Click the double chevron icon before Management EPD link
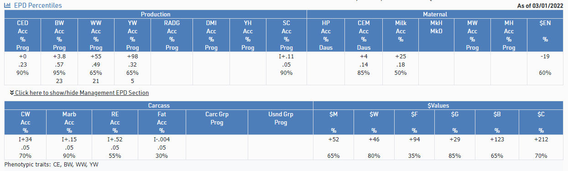 point(12,93)
